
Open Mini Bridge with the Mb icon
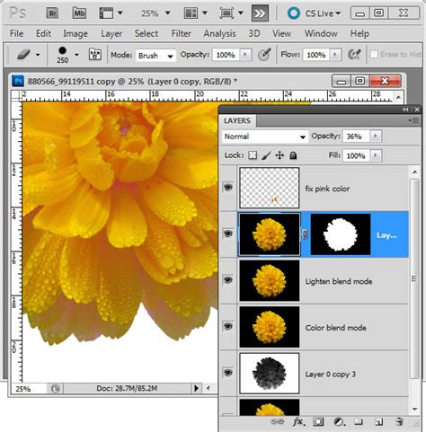(79, 13)
